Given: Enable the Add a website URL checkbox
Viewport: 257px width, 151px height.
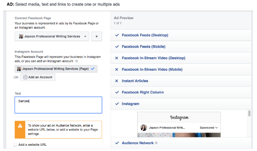Looking at the screenshot, I should click(x=15, y=145).
